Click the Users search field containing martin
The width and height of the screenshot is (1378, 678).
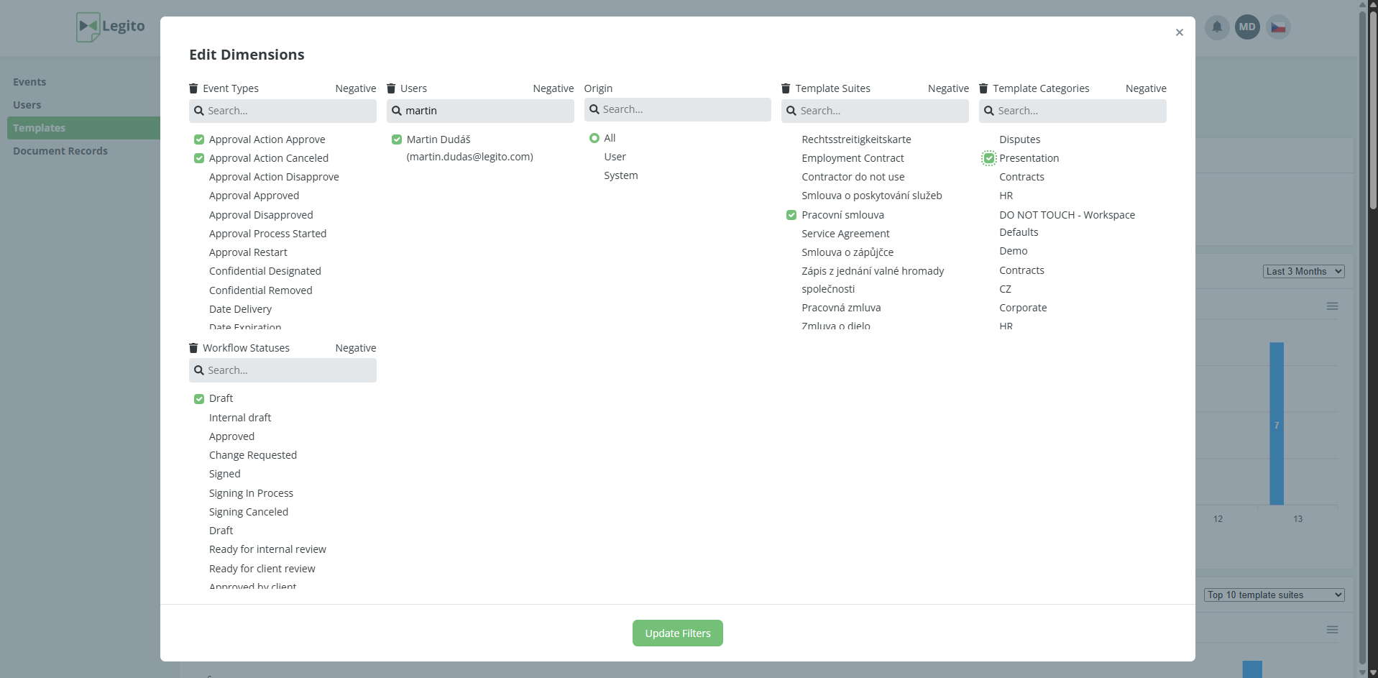(487, 111)
